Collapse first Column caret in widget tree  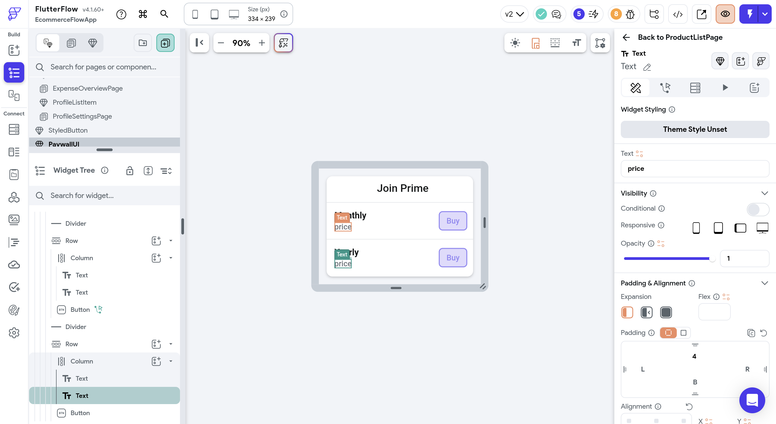pos(171,258)
